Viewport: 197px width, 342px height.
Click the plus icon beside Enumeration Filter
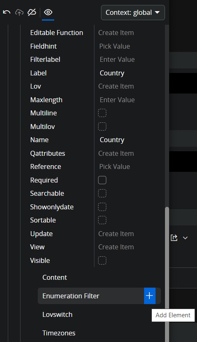149,296
